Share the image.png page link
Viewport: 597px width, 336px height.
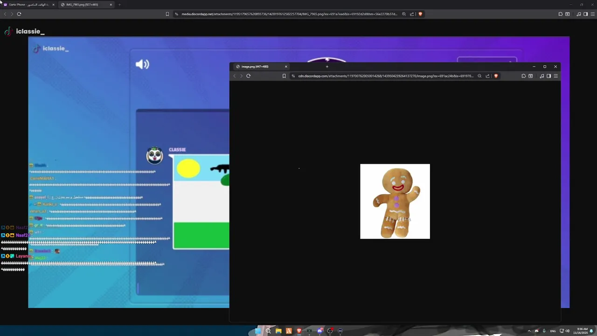click(487, 76)
